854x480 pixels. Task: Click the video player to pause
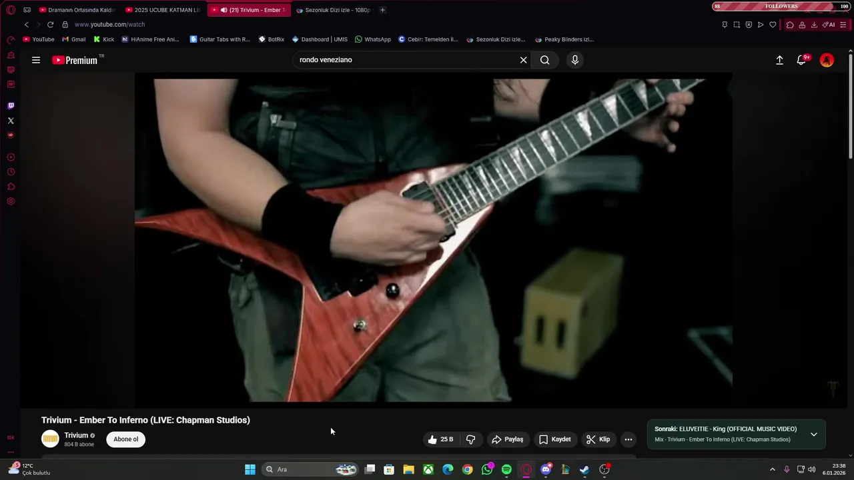pos(434,240)
